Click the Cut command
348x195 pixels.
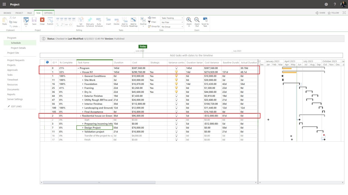pos(13,18)
